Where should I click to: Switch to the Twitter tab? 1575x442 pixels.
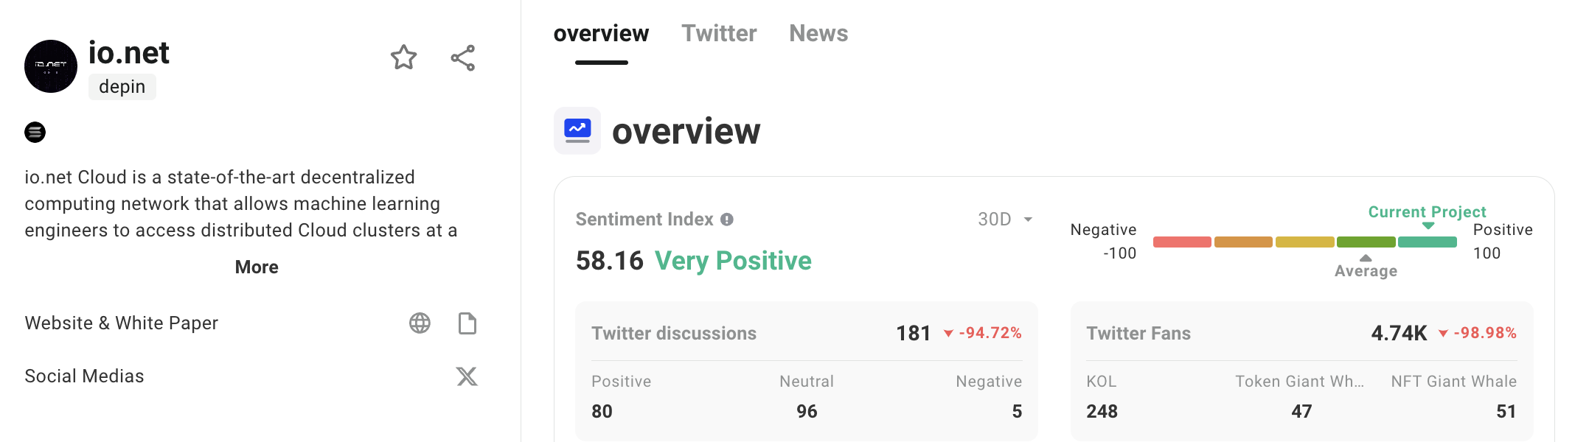click(x=719, y=33)
